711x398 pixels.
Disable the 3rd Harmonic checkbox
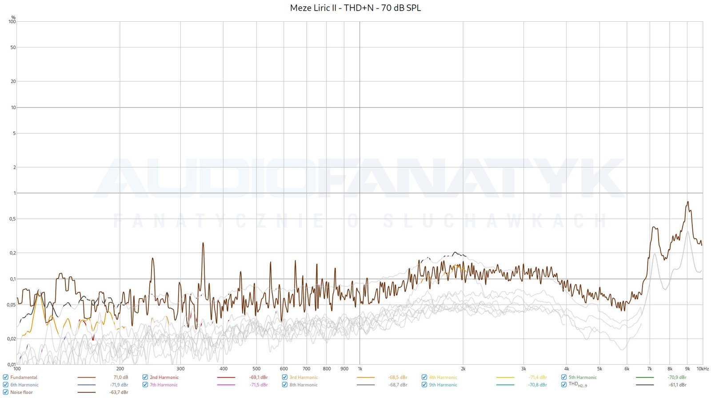pyautogui.click(x=285, y=377)
